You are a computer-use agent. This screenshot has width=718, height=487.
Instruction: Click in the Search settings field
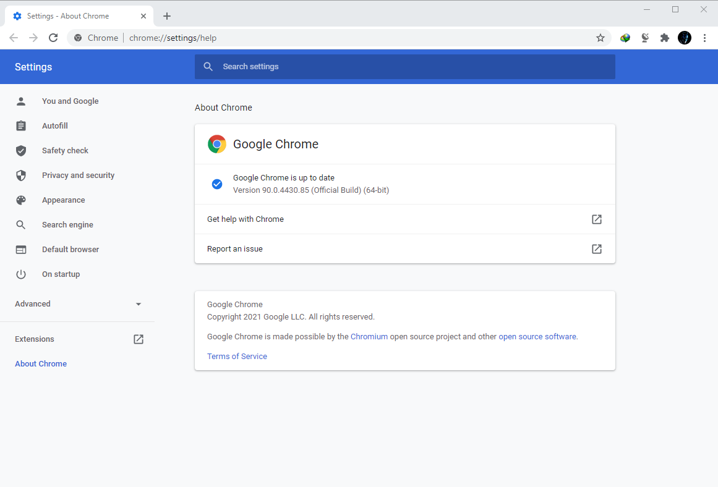405,67
